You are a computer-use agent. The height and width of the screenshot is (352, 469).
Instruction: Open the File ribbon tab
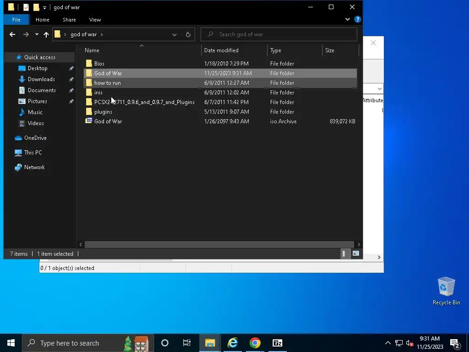pyautogui.click(x=16, y=20)
